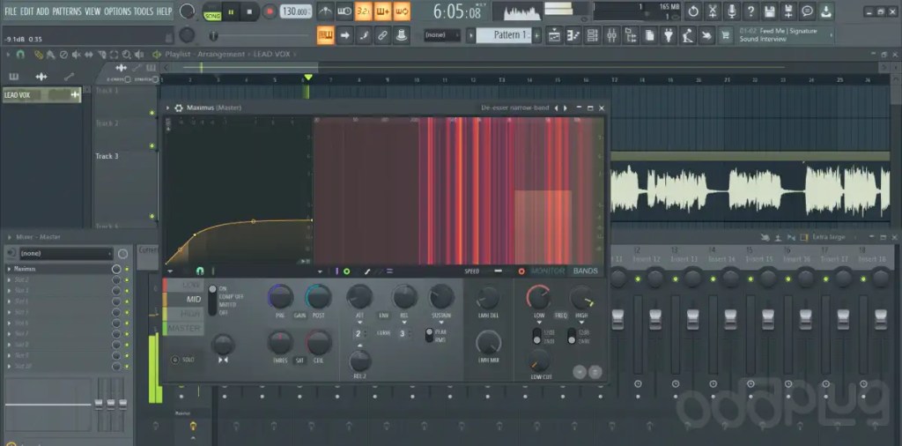This screenshot has width=902, height=446.
Task: Click the MONITOR button in Maximus
Action: click(x=548, y=271)
